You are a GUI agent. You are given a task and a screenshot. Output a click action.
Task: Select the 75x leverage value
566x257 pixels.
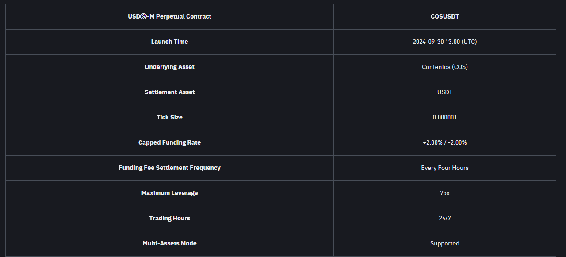444,193
